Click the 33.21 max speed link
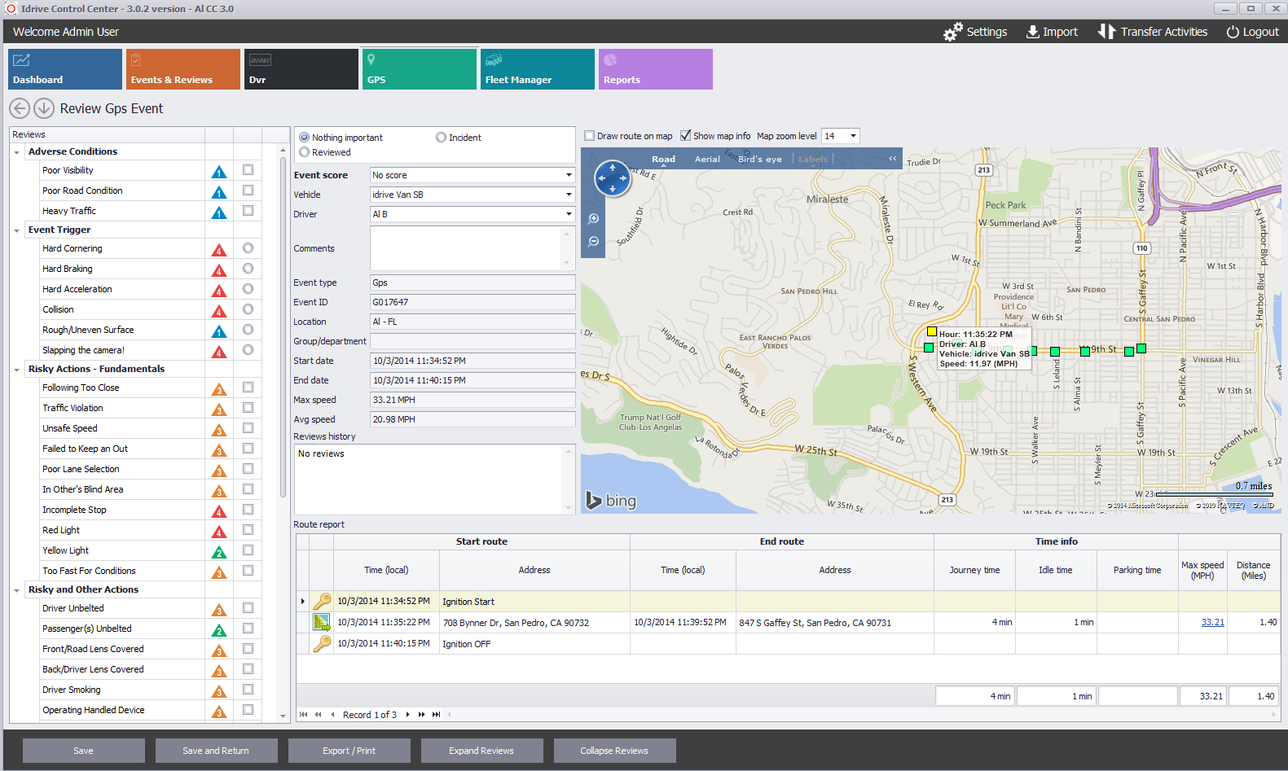The width and height of the screenshot is (1288, 771). 1212,622
